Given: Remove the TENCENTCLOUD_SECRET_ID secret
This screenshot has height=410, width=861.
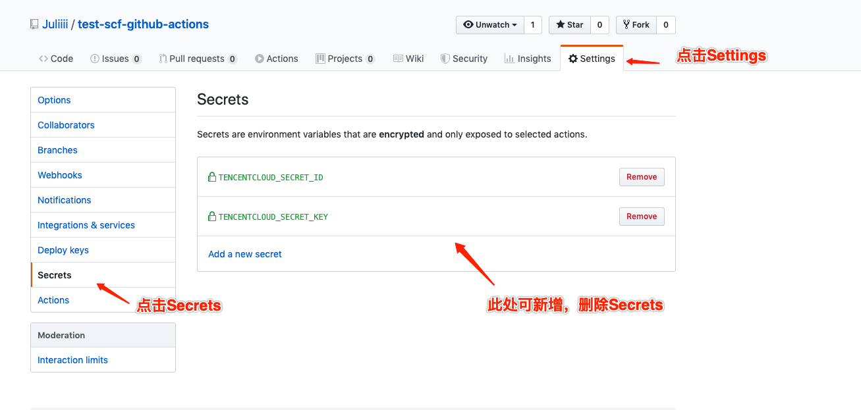Looking at the screenshot, I should pos(642,177).
